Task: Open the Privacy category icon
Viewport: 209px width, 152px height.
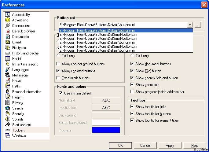Action: pyautogui.click(x=8, y=102)
